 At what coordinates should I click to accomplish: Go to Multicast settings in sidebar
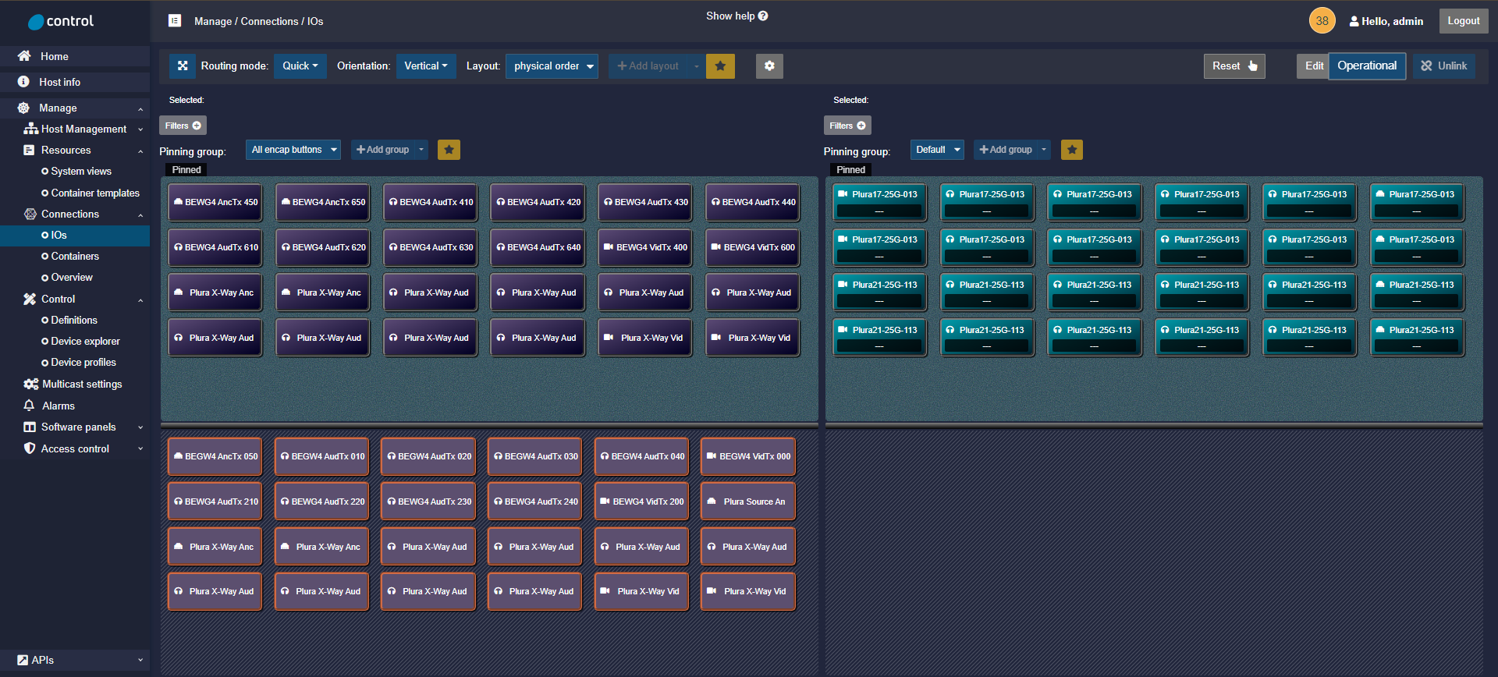click(x=82, y=385)
